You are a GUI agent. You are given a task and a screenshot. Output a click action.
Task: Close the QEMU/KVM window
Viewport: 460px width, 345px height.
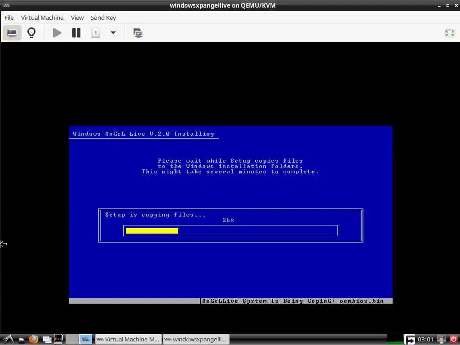tap(456, 5)
